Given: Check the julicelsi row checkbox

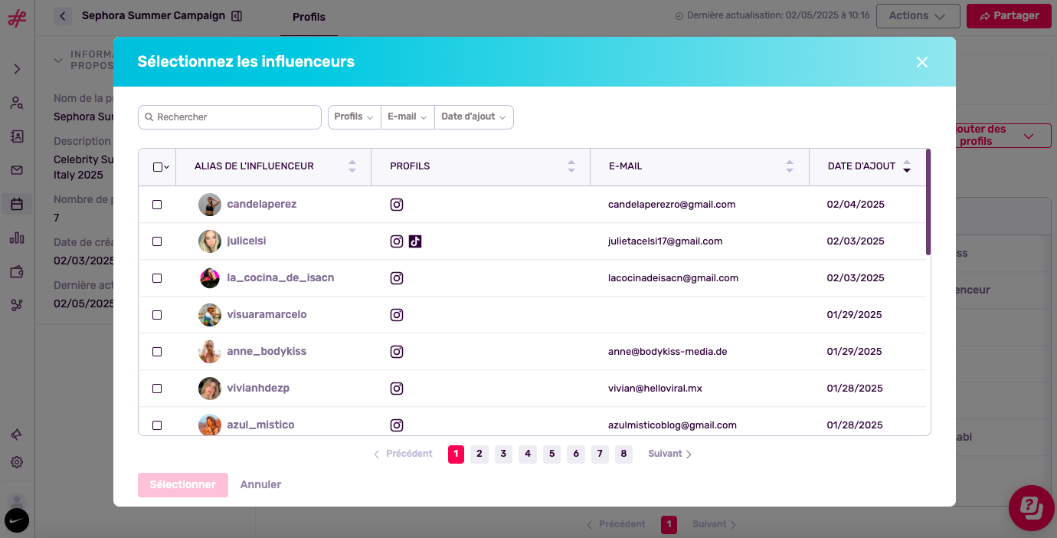Looking at the screenshot, I should [157, 241].
